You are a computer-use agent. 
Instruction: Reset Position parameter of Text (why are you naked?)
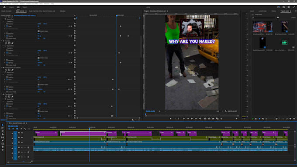(x=75, y=77)
